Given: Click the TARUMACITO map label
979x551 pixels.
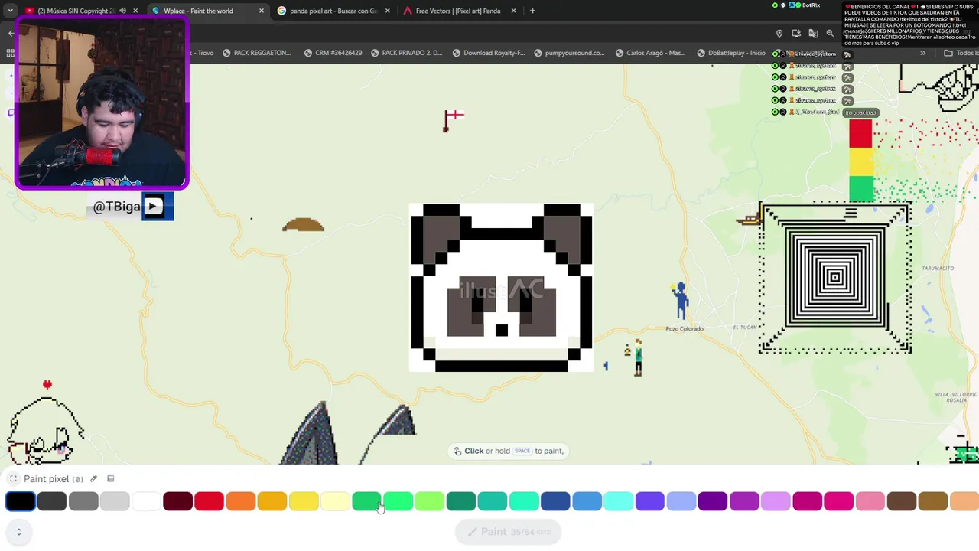Looking at the screenshot, I should pos(938,269).
